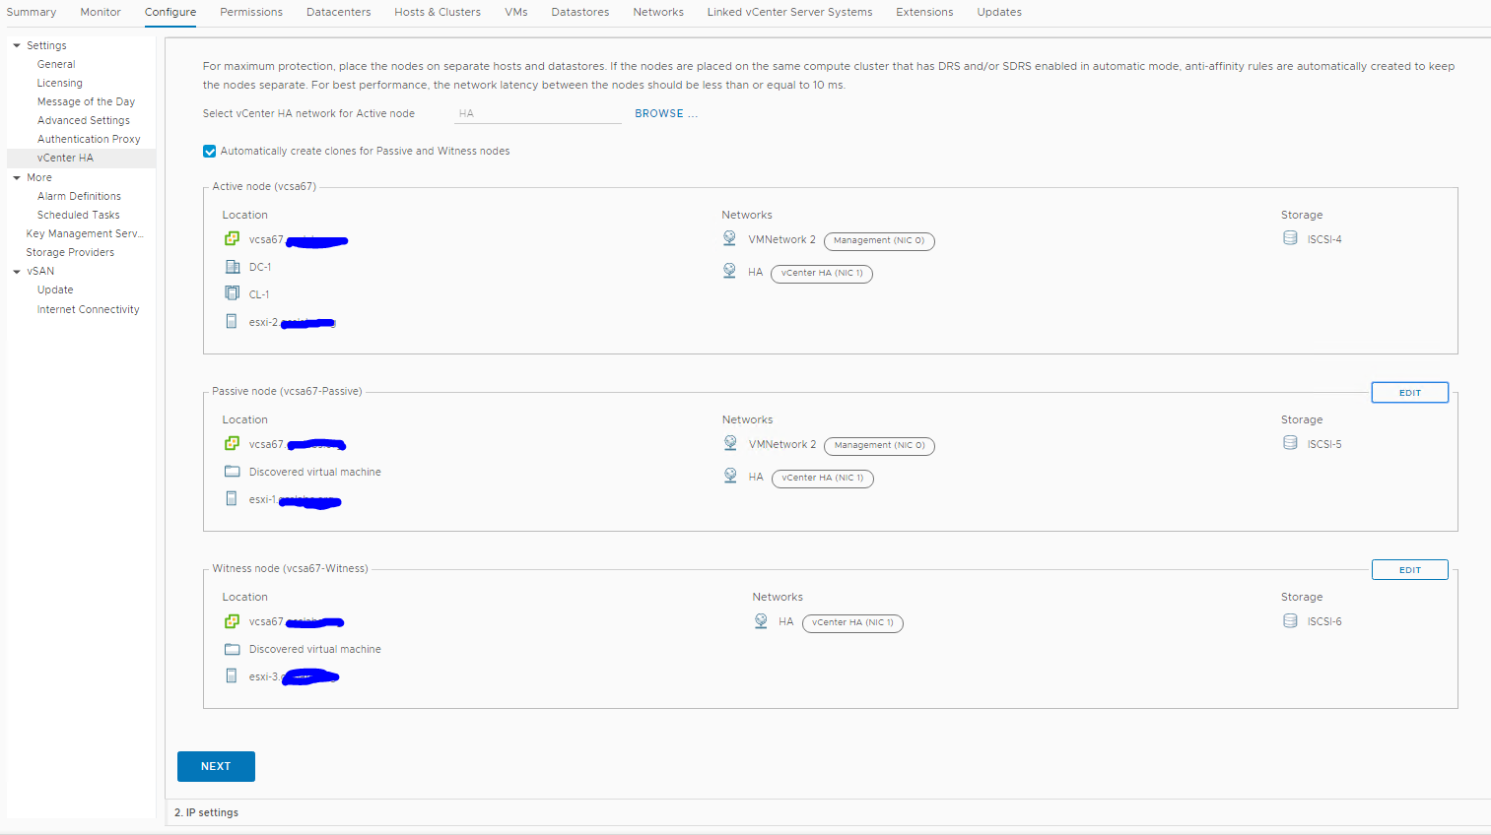
Task: Click the vcsa67 VM icon in Active node
Action: (x=232, y=239)
